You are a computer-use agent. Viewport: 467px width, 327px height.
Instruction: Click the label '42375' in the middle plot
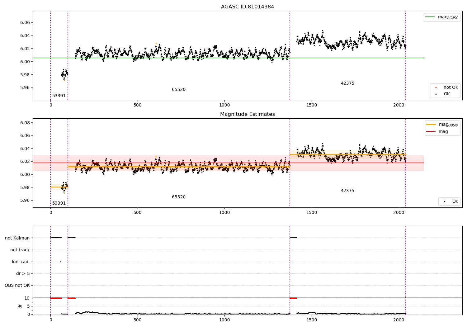[347, 191]
